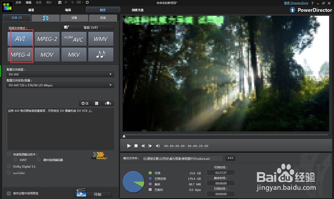This screenshot has width=334, height=199.
Task: Click the output folder path field
Action: point(183,159)
